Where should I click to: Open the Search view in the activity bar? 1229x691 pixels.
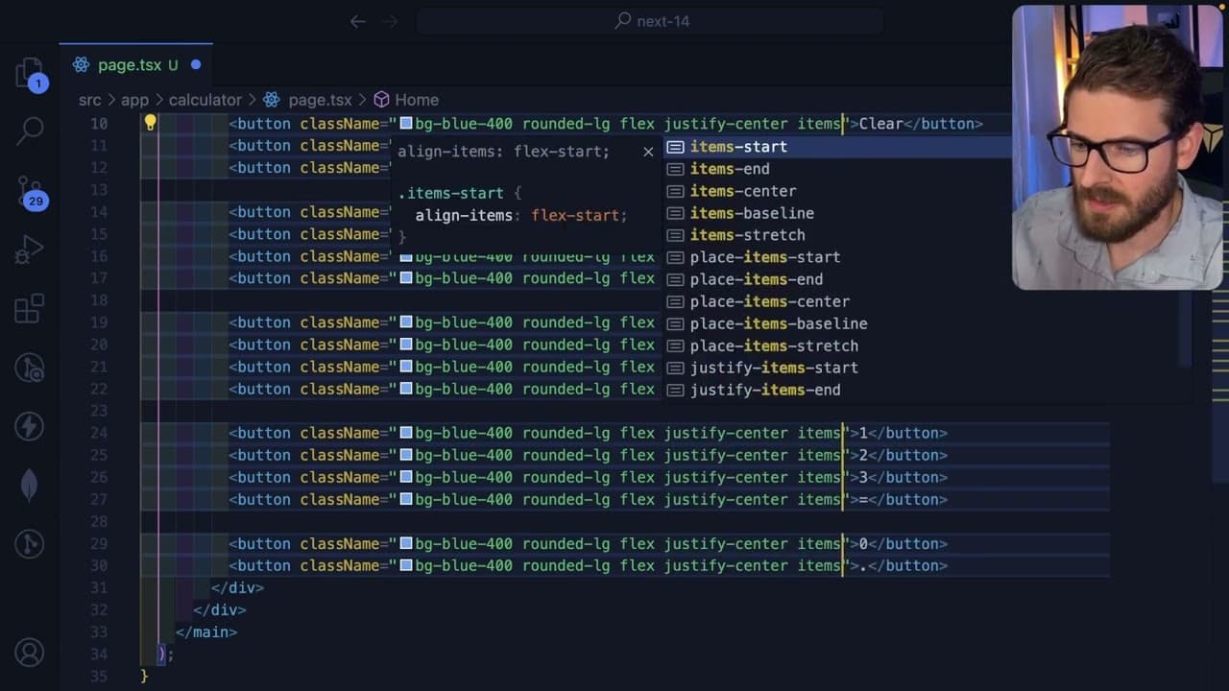point(30,130)
